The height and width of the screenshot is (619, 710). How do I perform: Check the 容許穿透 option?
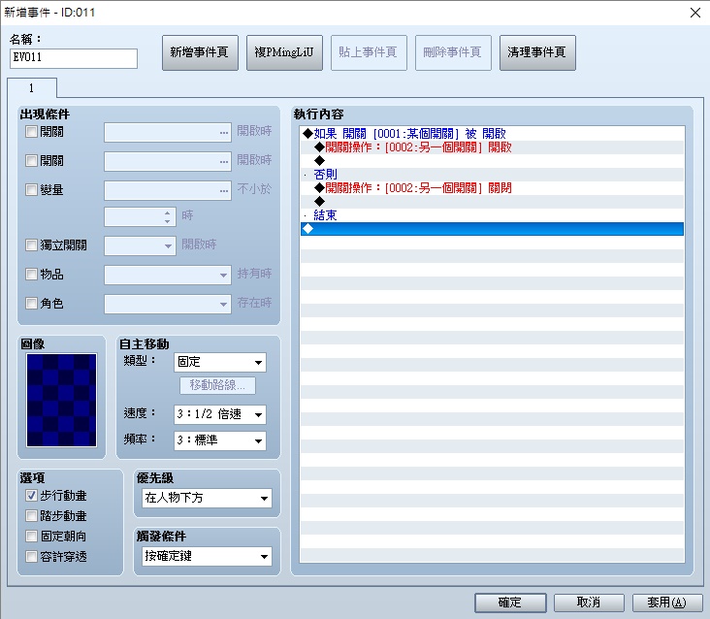click(31, 557)
